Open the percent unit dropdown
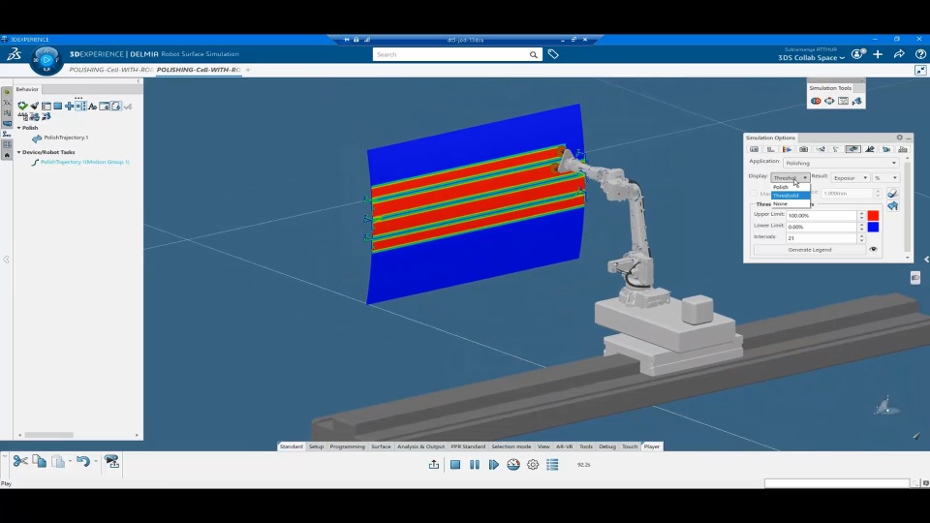 click(885, 178)
